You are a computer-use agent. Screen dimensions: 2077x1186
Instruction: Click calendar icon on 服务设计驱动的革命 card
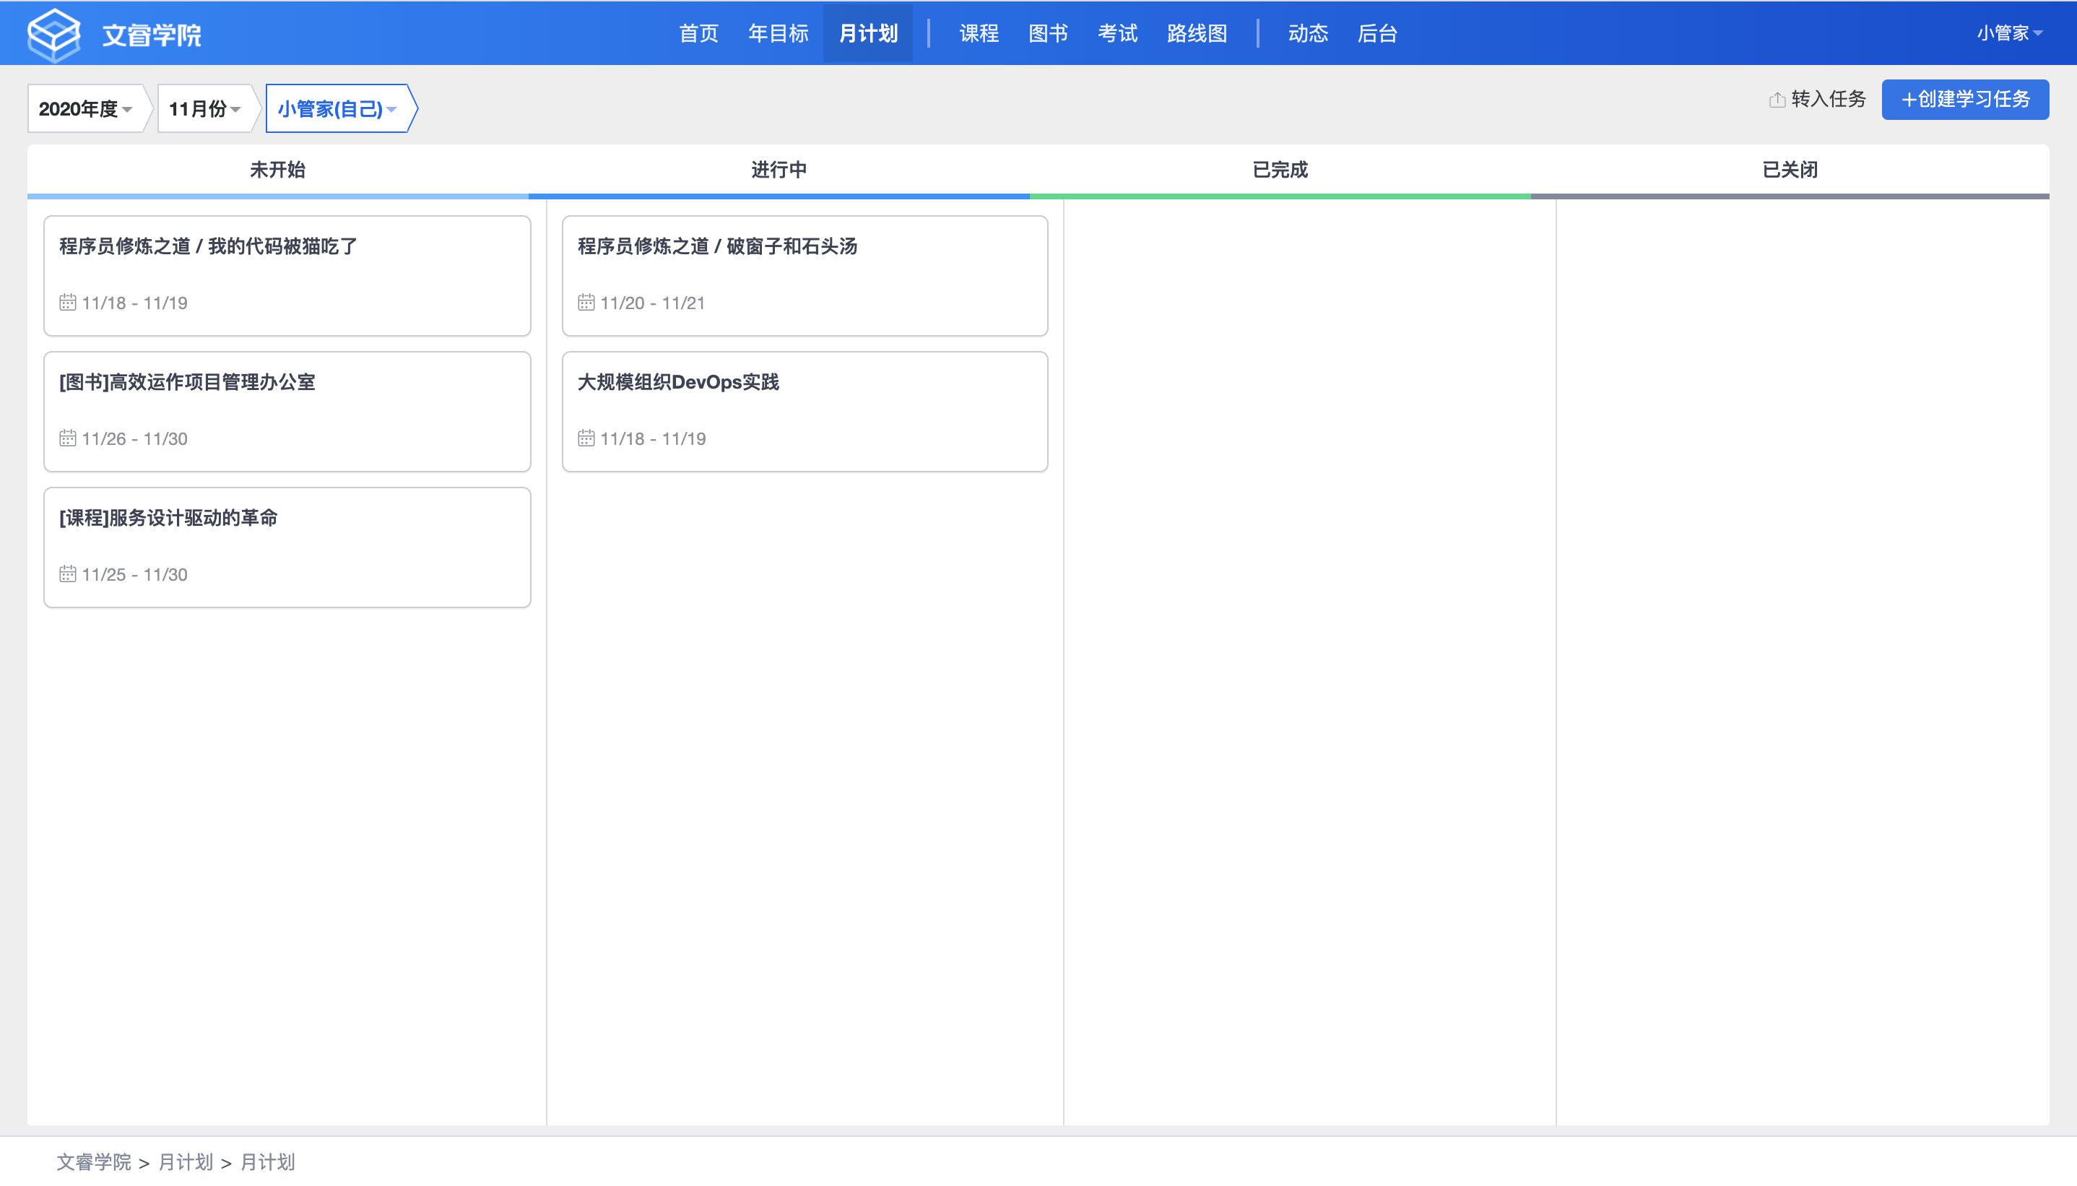[68, 574]
